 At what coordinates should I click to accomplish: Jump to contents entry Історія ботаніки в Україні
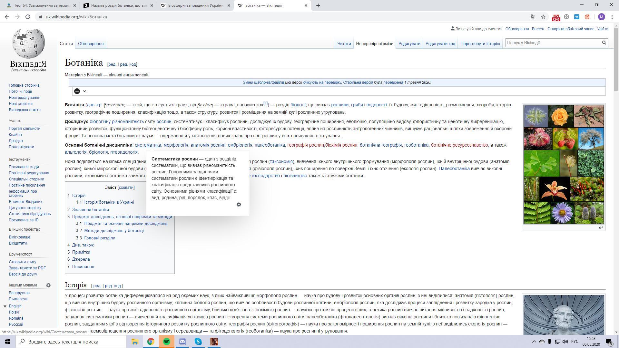point(109,202)
